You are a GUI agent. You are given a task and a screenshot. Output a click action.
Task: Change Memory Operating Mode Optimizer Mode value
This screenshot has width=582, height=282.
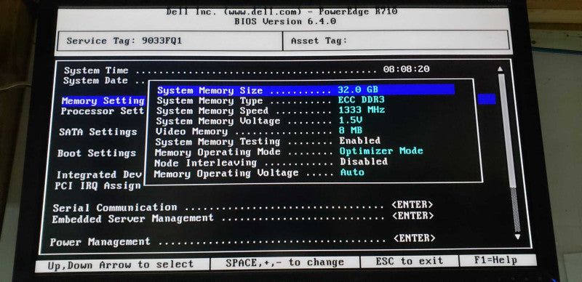[x=381, y=151]
